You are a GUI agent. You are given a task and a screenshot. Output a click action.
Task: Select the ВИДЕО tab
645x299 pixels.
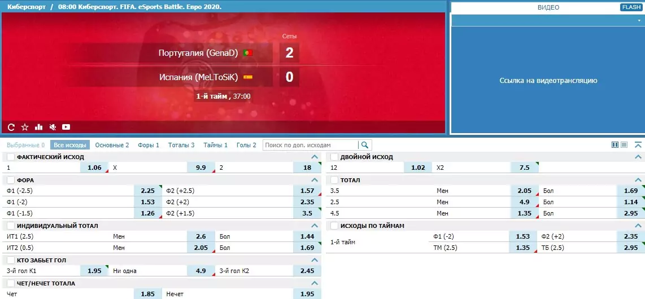tap(548, 7)
